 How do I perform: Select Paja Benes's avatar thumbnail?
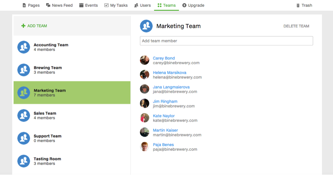coord(144,147)
